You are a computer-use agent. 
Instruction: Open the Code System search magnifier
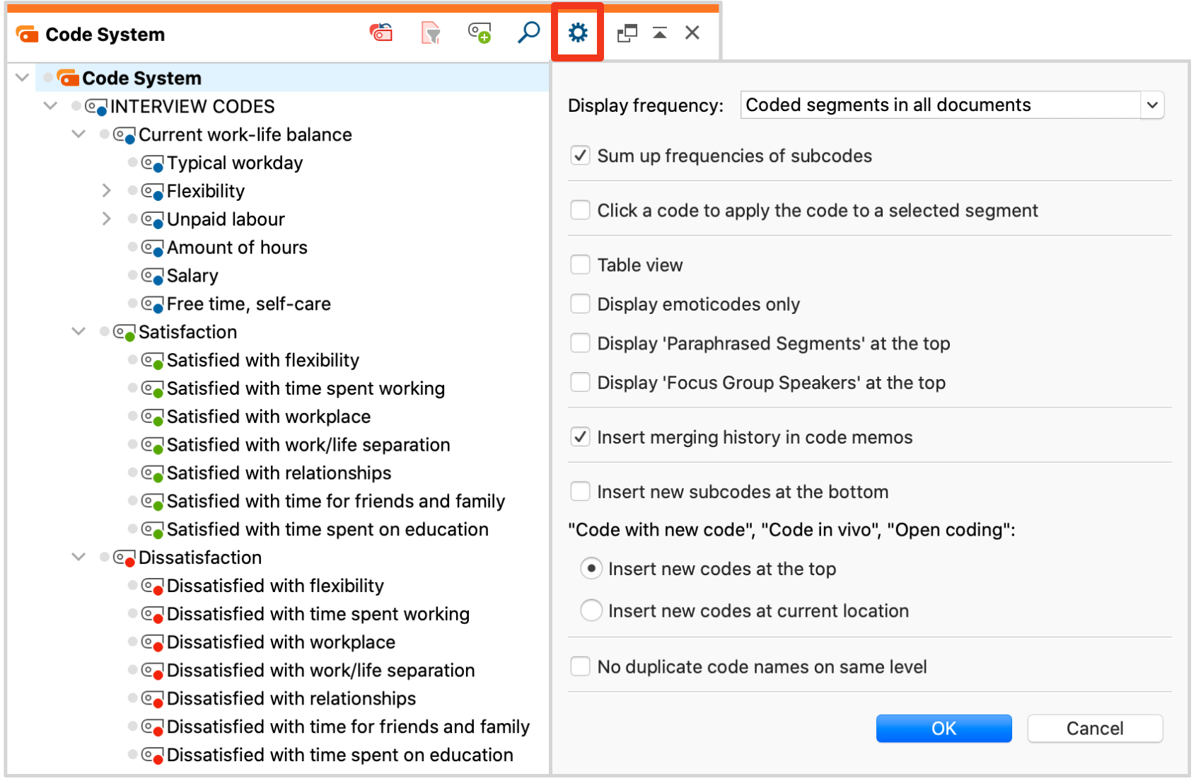click(x=528, y=33)
